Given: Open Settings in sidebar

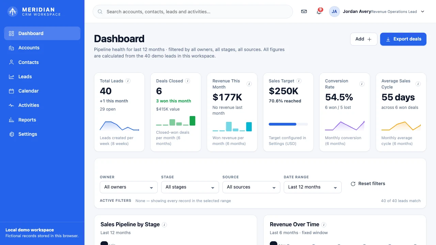Looking at the screenshot, I should coord(42,134).
